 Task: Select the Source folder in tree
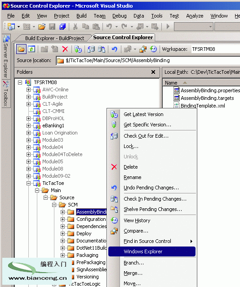coord(67,197)
